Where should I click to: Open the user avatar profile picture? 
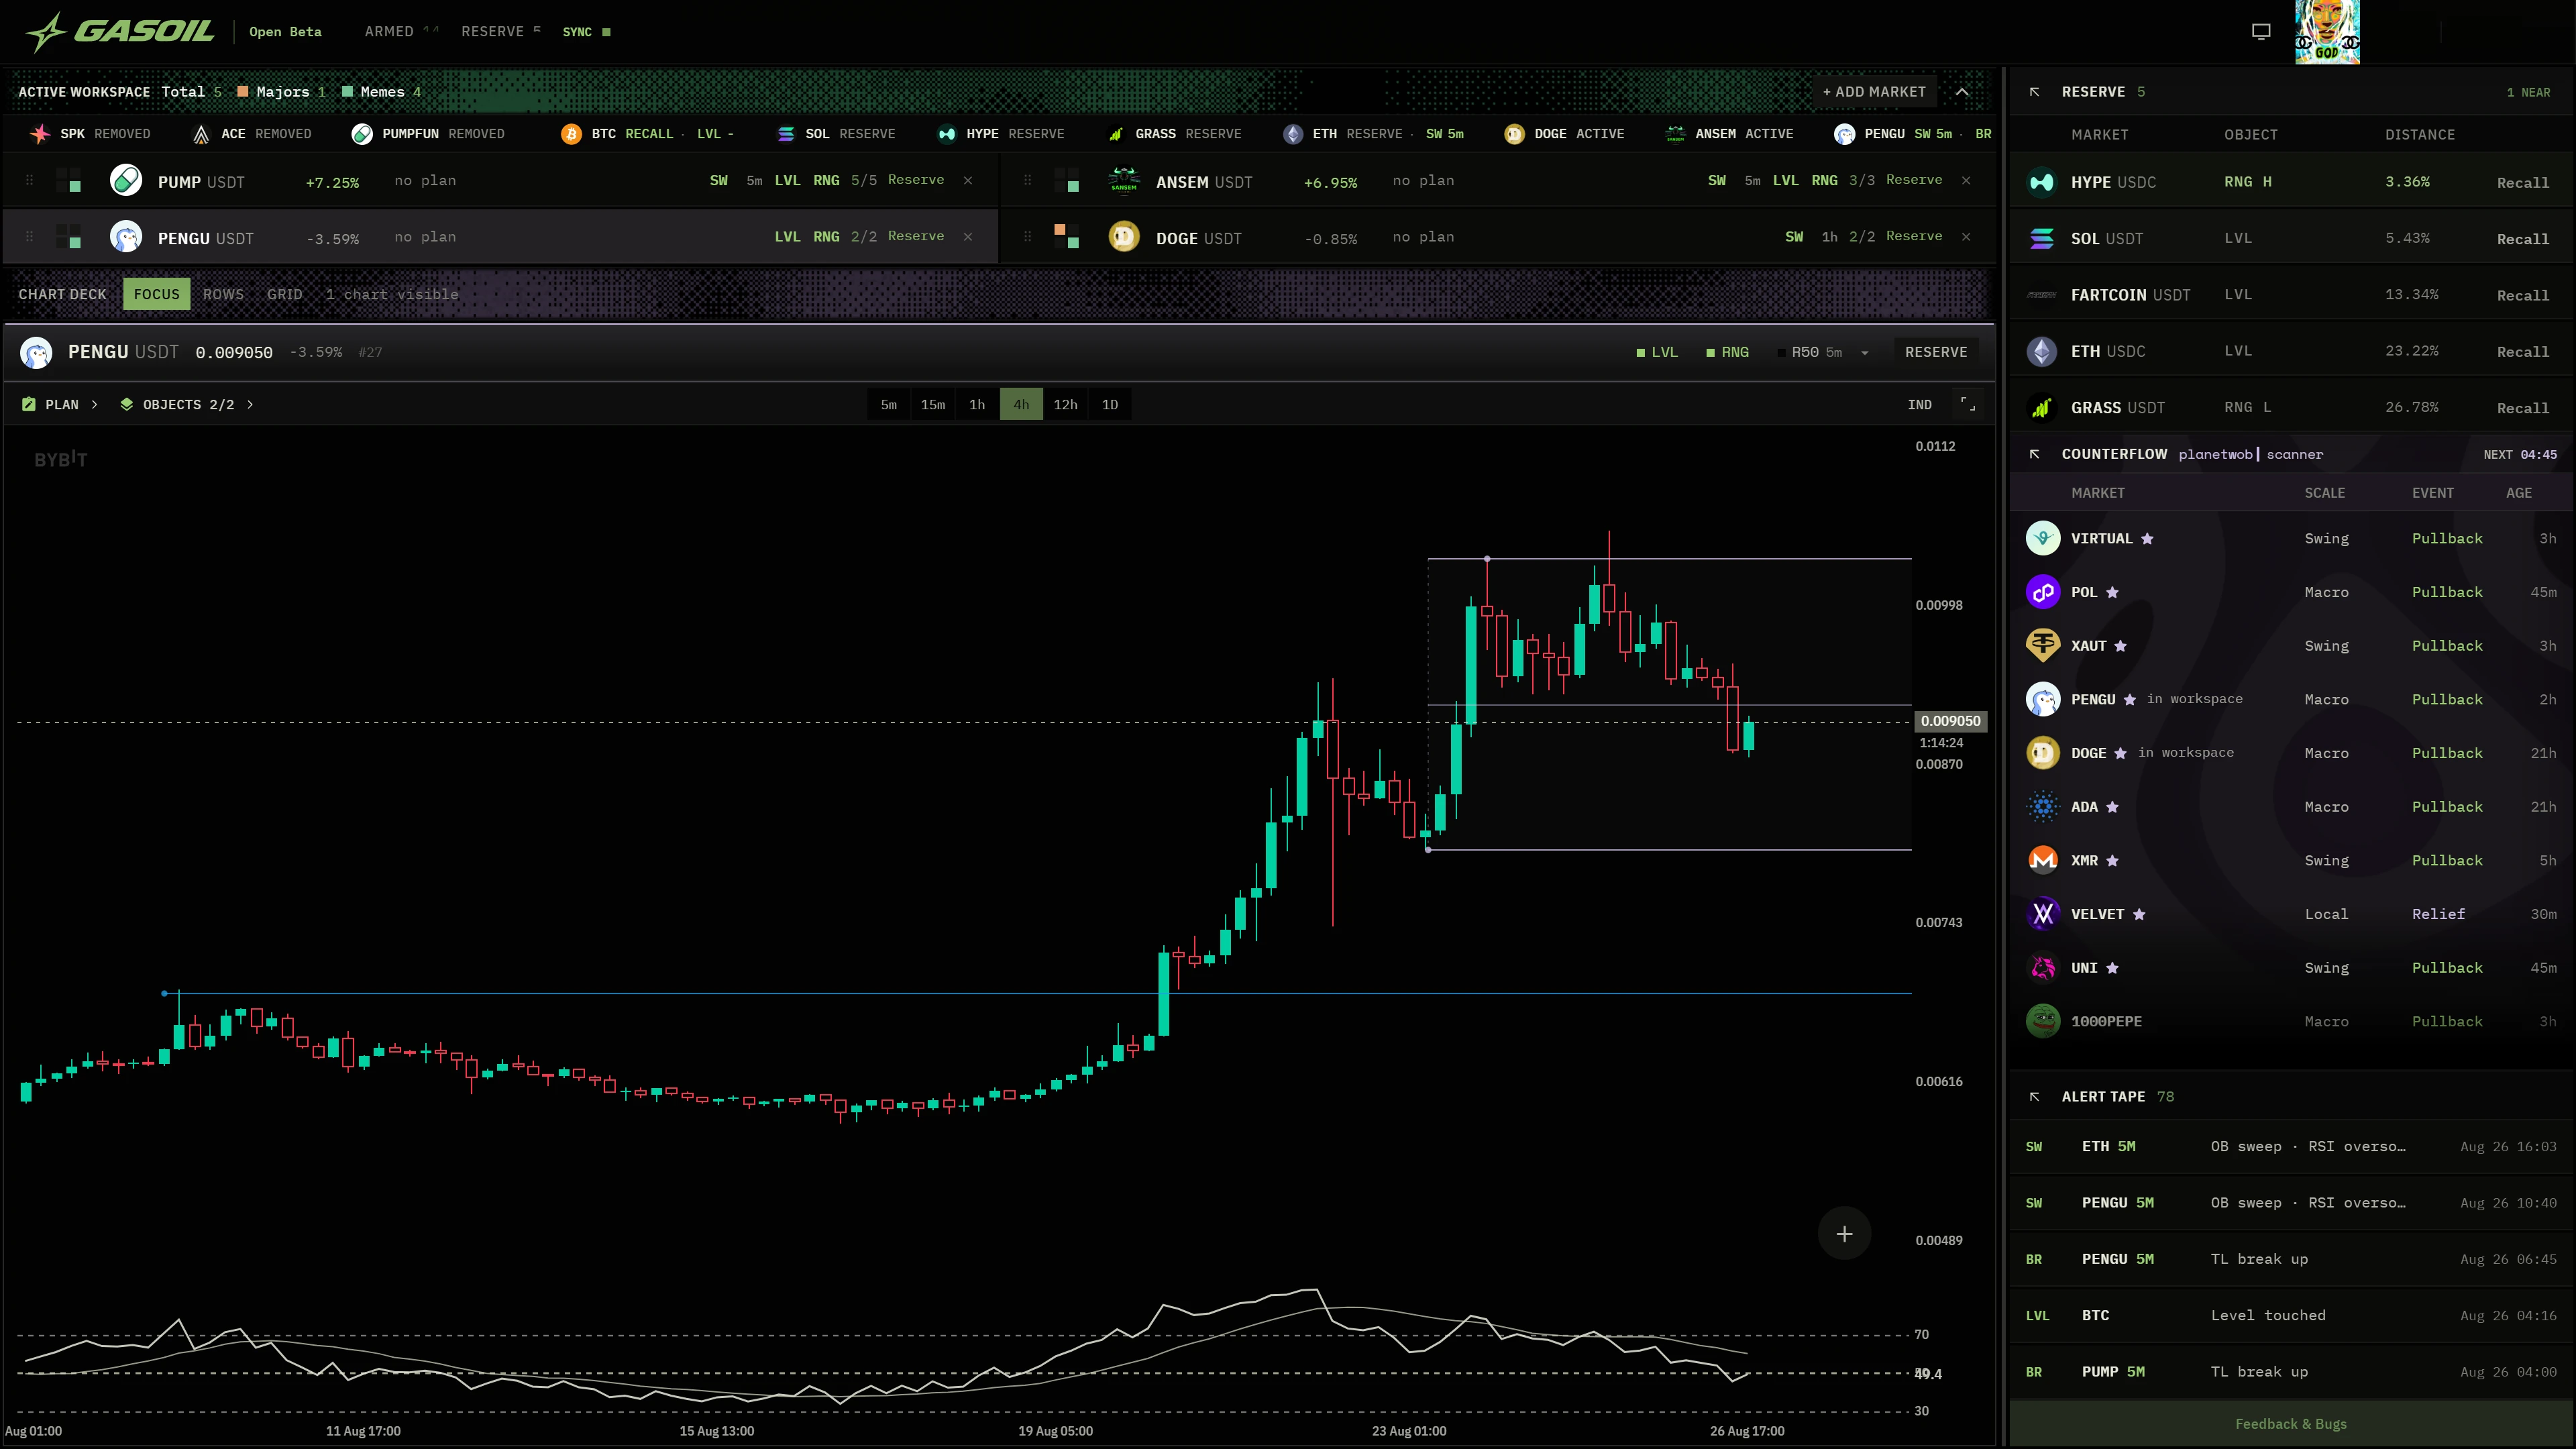coord(2327,32)
